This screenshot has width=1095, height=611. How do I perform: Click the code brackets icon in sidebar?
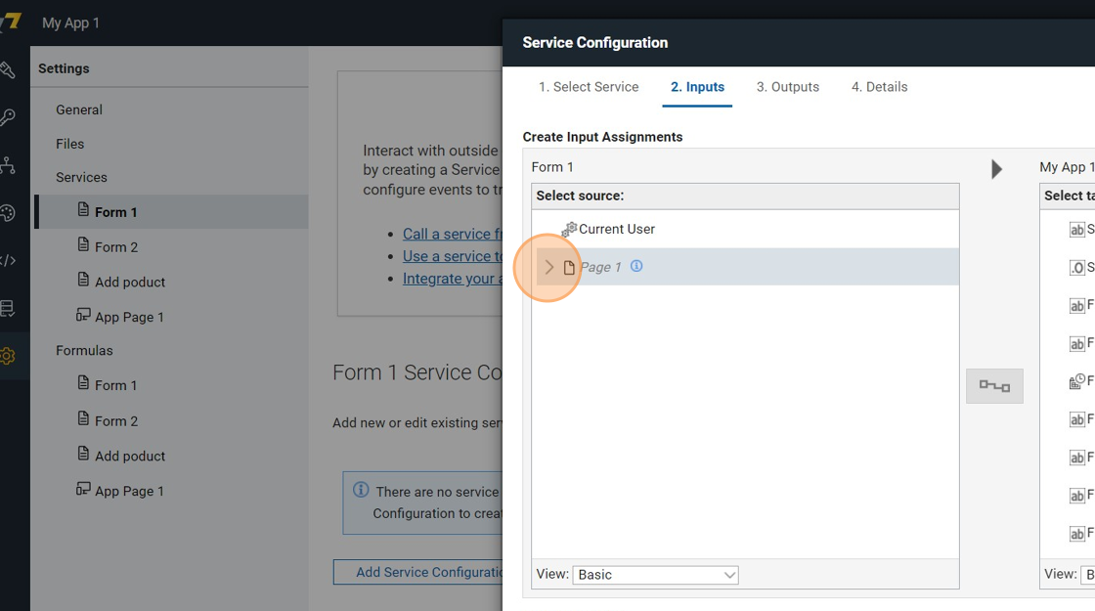click(x=8, y=261)
